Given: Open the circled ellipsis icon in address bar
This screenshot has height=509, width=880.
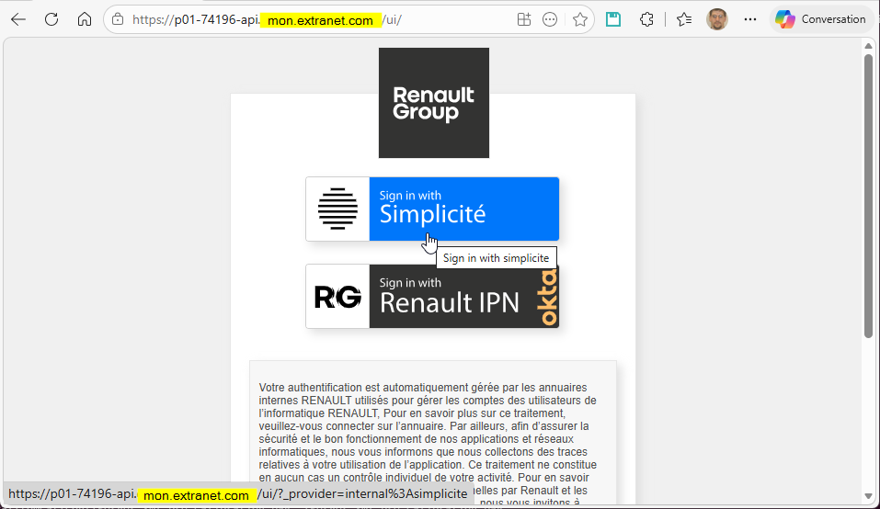Looking at the screenshot, I should tap(550, 19).
